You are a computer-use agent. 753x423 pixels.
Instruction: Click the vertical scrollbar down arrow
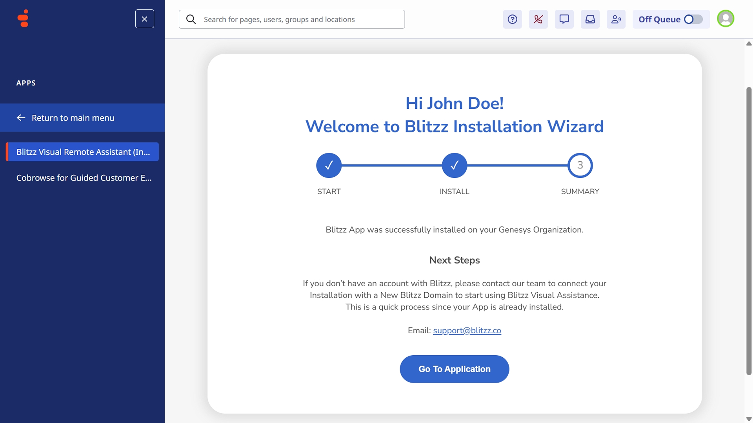click(749, 419)
